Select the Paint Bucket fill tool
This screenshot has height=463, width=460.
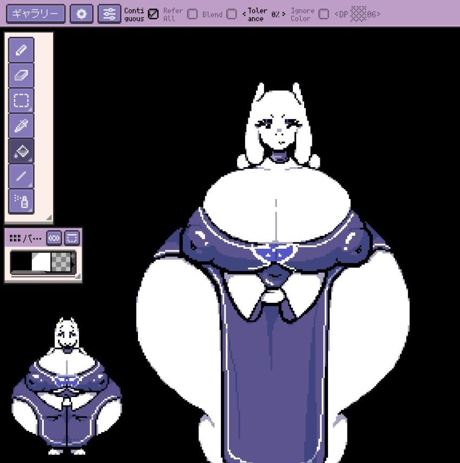pyautogui.click(x=21, y=151)
